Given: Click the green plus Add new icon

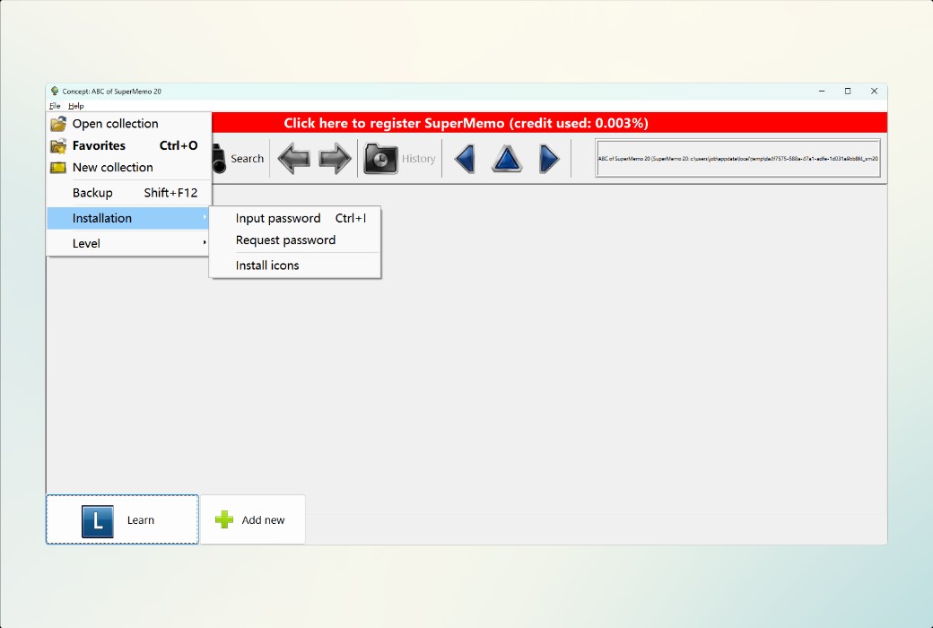Looking at the screenshot, I should (x=221, y=519).
